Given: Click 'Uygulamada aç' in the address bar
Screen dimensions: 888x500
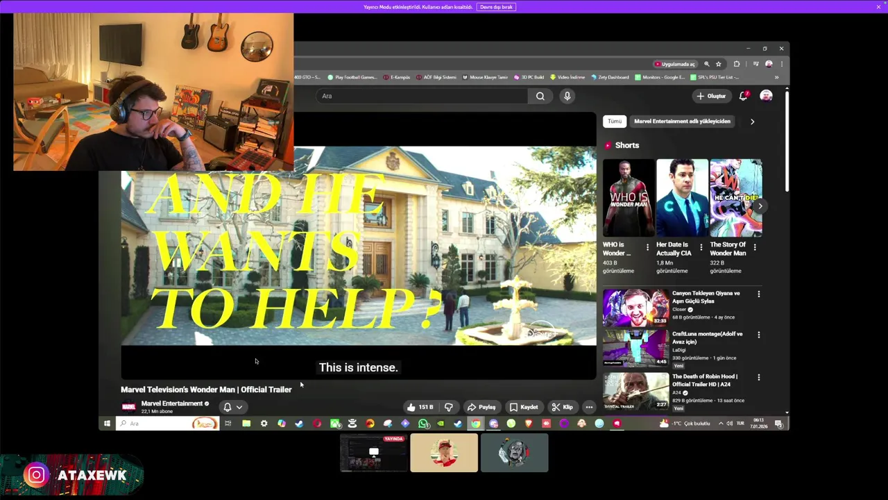Looking at the screenshot, I should (x=674, y=64).
